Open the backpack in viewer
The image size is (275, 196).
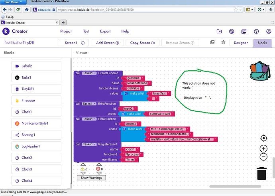pyautogui.click(x=260, y=71)
